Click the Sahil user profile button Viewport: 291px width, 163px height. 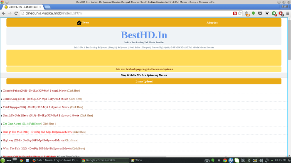[285, 7]
